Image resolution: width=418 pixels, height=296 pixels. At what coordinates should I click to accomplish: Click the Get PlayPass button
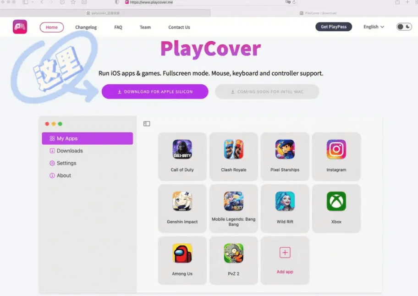(x=334, y=27)
